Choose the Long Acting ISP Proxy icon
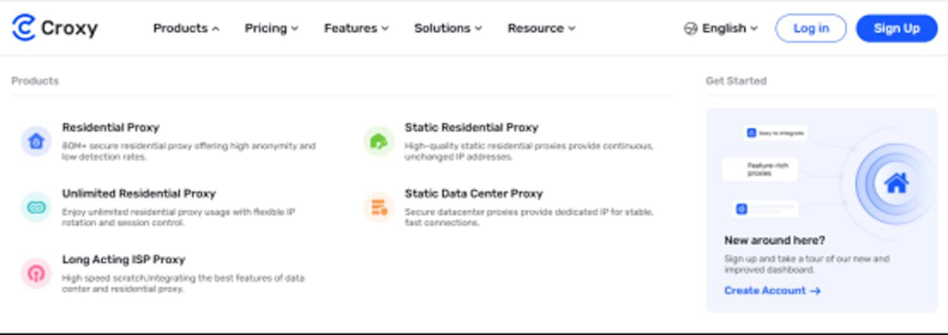This screenshot has height=335, width=948. (36, 273)
